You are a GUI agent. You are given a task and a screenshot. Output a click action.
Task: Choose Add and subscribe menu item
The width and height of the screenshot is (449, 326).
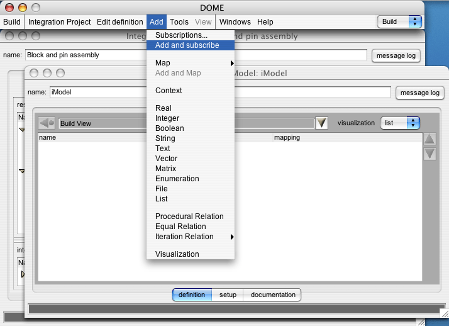pyautogui.click(x=191, y=45)
